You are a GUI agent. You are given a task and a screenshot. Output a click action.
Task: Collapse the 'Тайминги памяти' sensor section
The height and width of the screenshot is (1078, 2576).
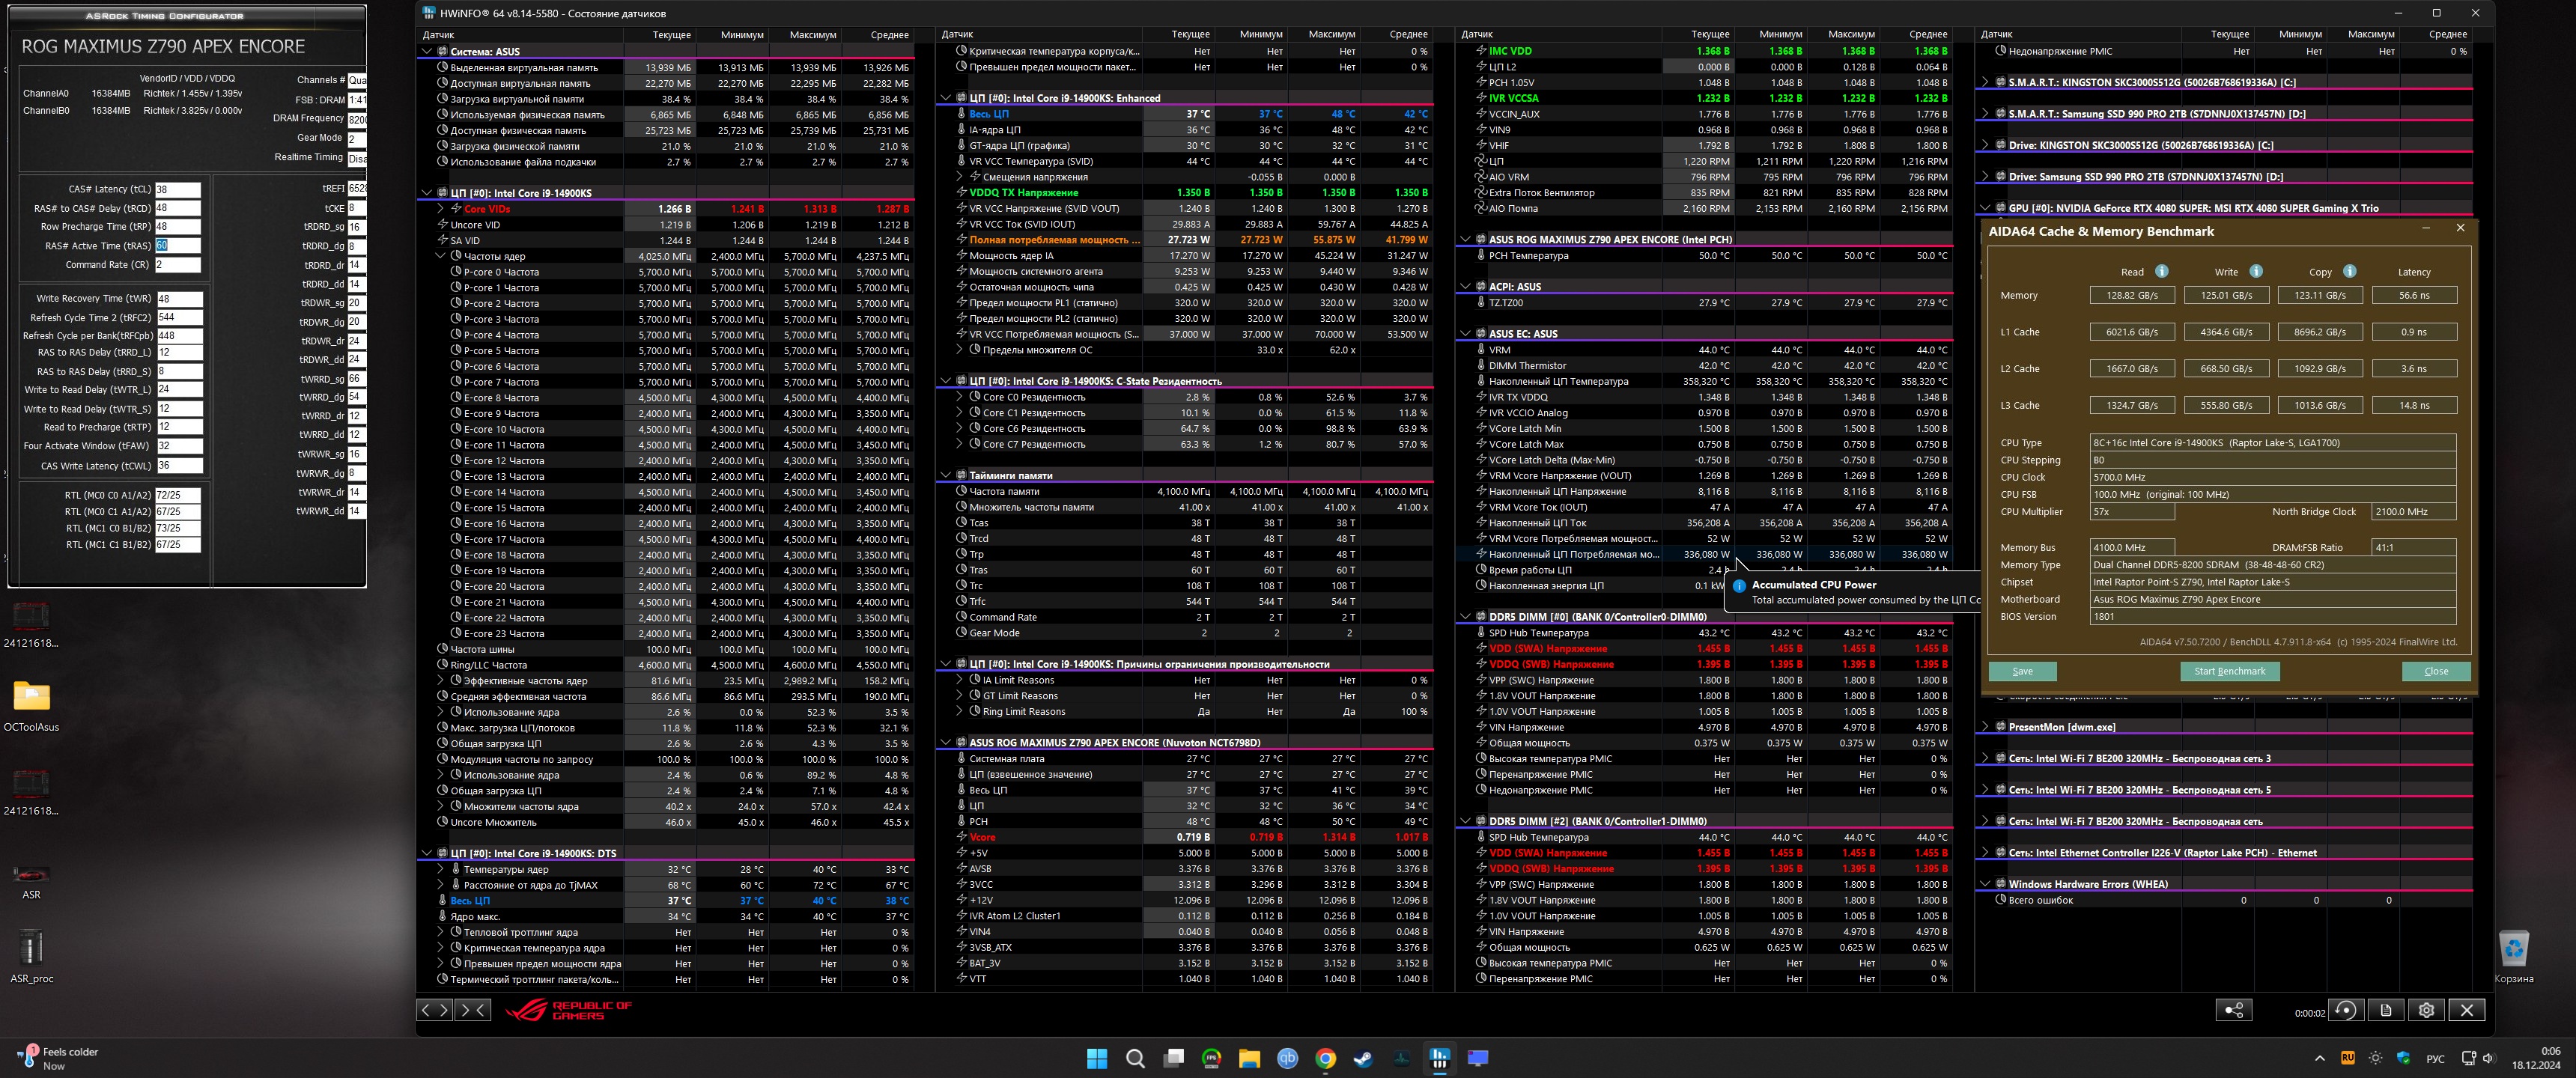(945, 475)
